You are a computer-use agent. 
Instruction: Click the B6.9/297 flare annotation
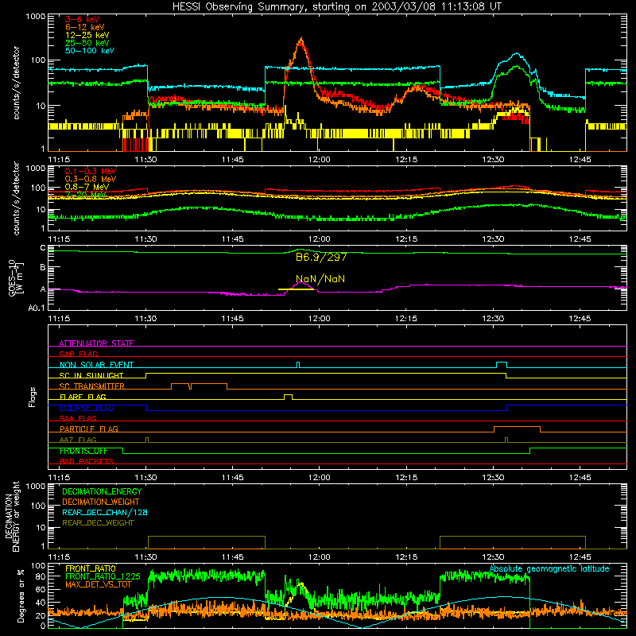pyautogui.click(x=321, y=257)
